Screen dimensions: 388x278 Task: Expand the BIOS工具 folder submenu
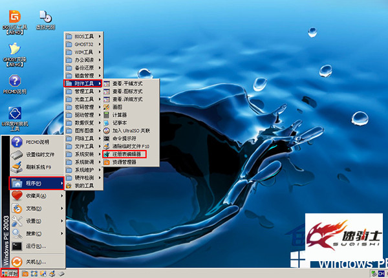click(83, 36)
